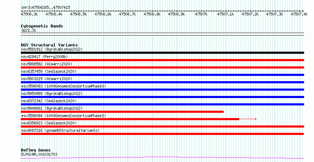Click the black nsv5561912 variant bar
The height and width of the screenshot is (162, 314).
pyautogui.click(x=162, y=53)
